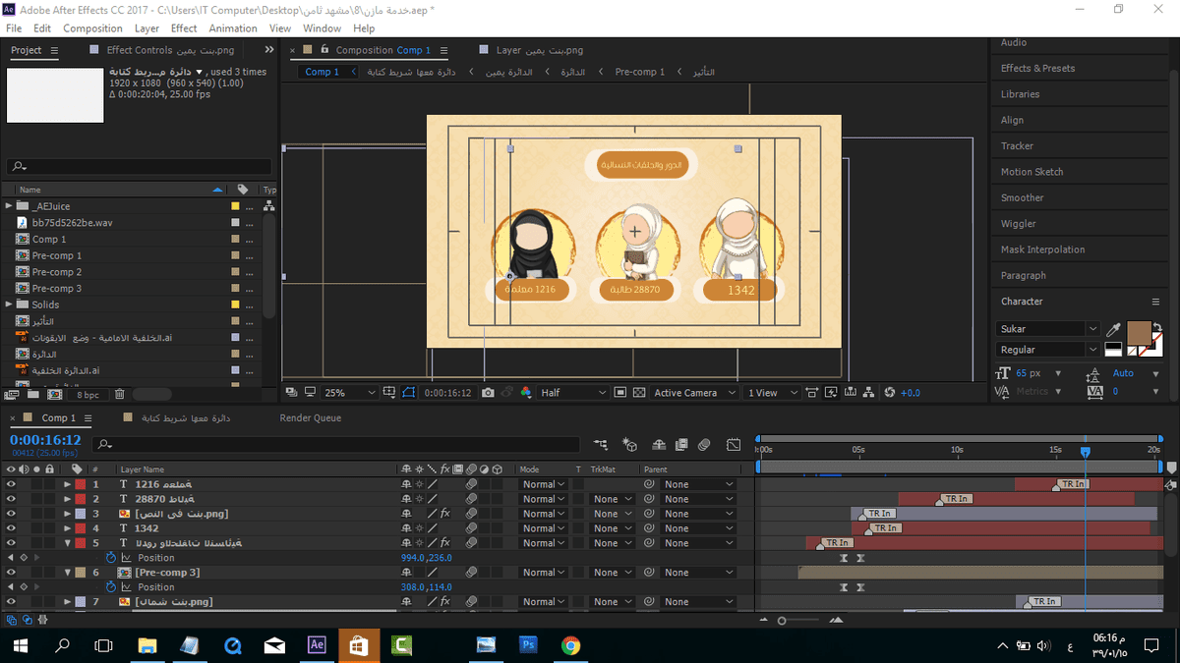
Task: Click the brown fill color swatch
Action: (x=1139, y=334)
